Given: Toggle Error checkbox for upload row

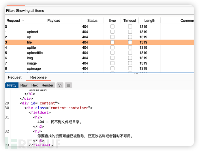Looking at the screenshot, I should click(112, 32).
